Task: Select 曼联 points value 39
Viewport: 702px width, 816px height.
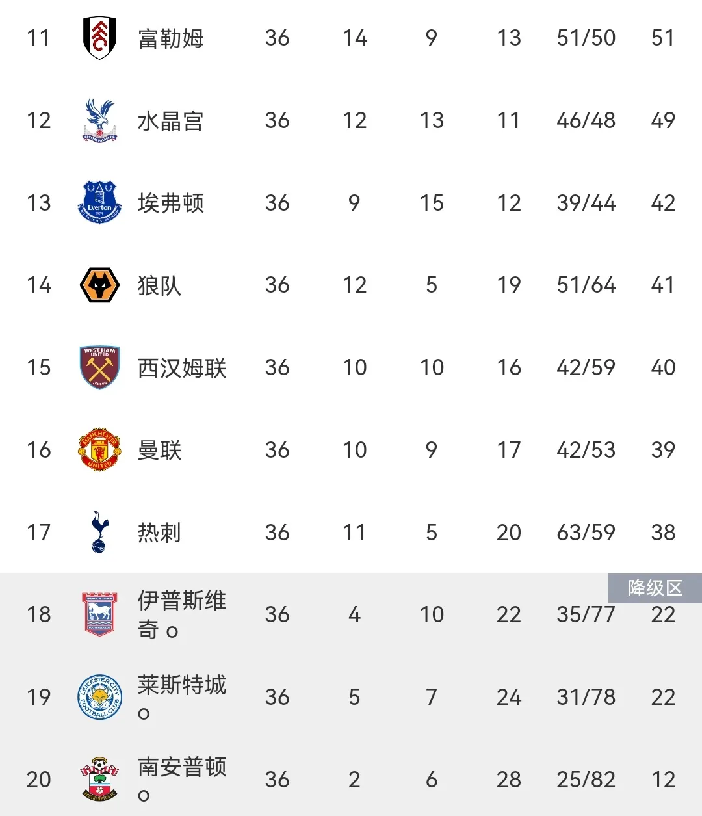Action: click(663, 450)
